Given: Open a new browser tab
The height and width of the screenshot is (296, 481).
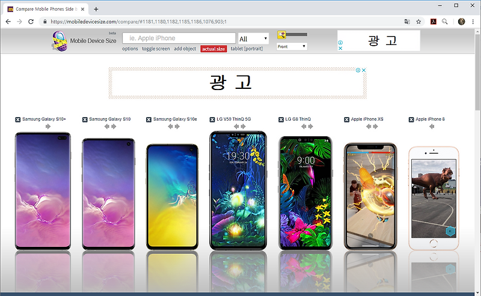Looking at the screenshot, I should pyautogui.click(x=96, y=9).
